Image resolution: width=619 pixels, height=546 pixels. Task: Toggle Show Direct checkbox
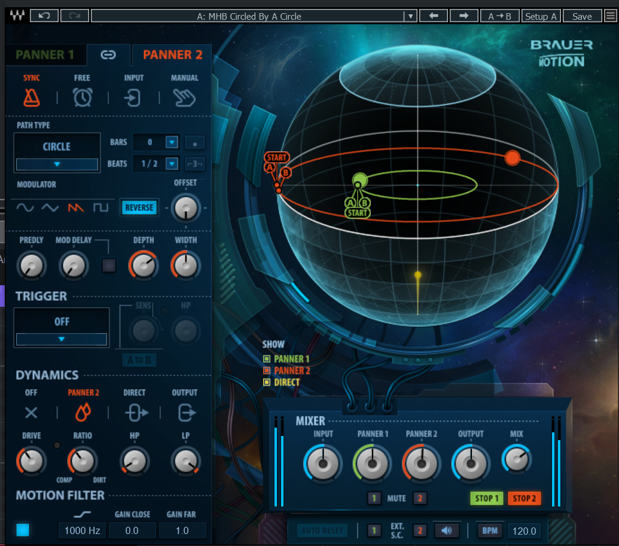tap(267, 382)
